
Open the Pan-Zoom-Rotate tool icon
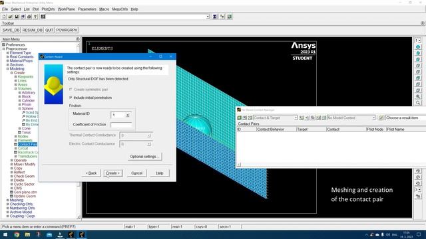23,17
